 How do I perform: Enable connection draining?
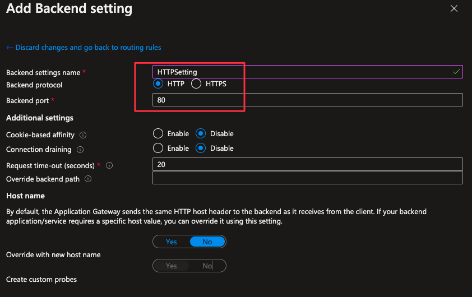click(158, 148)
